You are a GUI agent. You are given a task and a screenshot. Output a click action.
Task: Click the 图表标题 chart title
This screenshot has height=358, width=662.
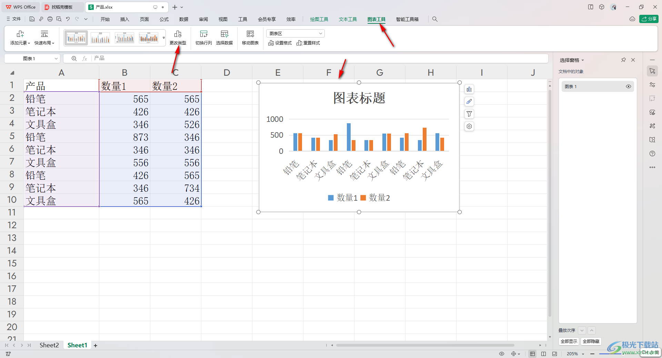tap(359, 98)
